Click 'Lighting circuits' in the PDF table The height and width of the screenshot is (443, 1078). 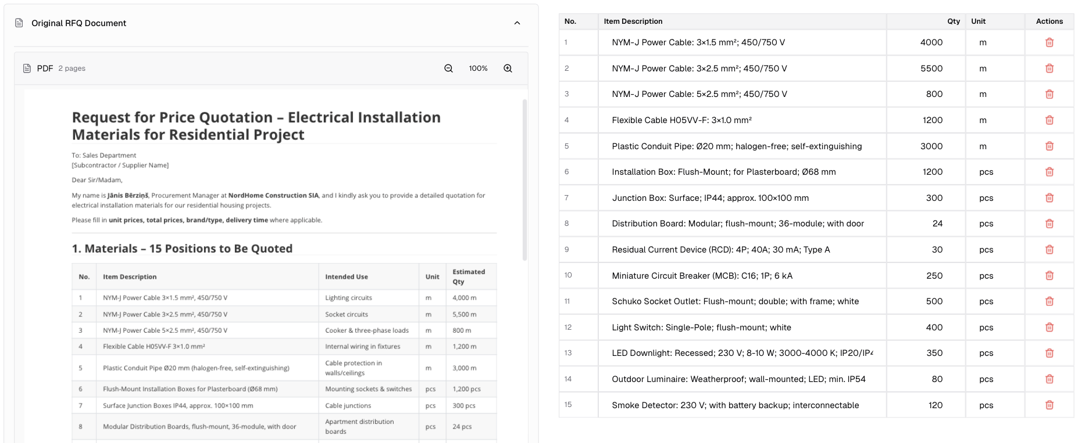(348, 298)
